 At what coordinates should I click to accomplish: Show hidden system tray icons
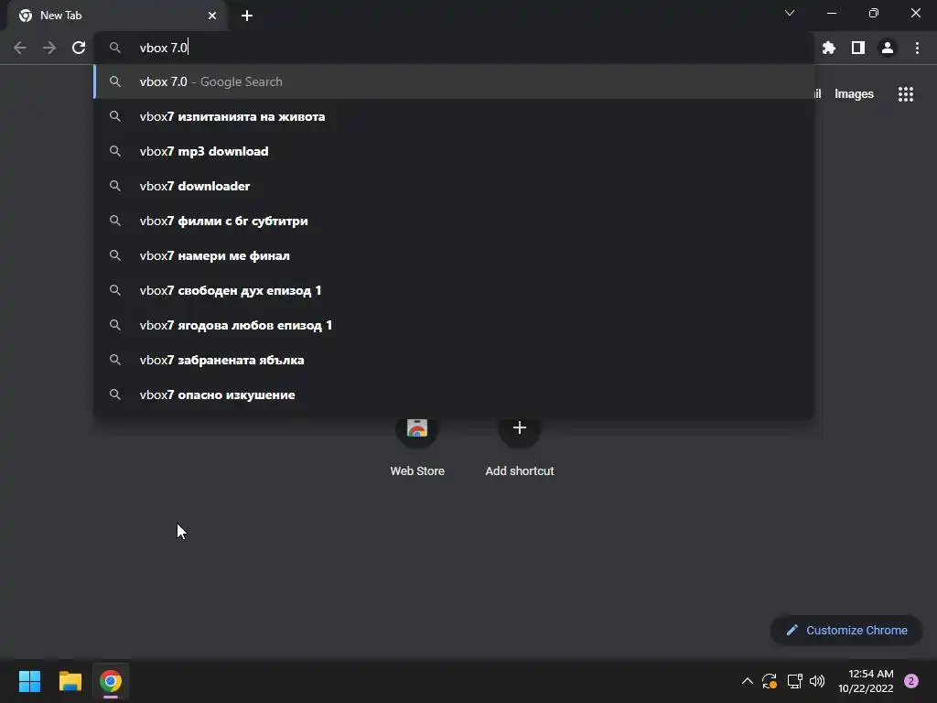click(x=747, y=681)
